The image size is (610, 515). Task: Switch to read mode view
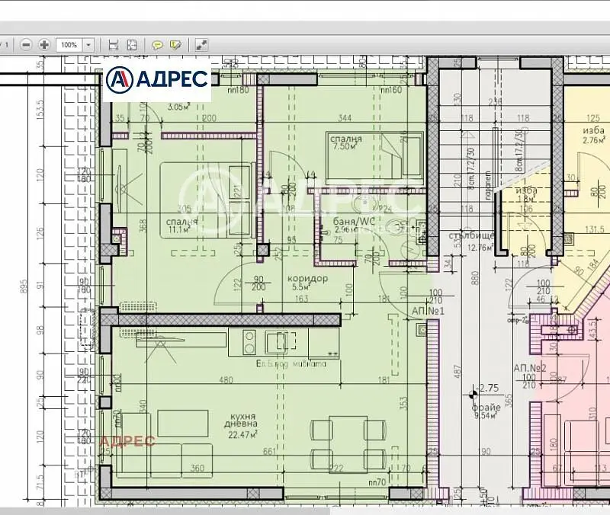pyautogui.click(x=202, y=45)
